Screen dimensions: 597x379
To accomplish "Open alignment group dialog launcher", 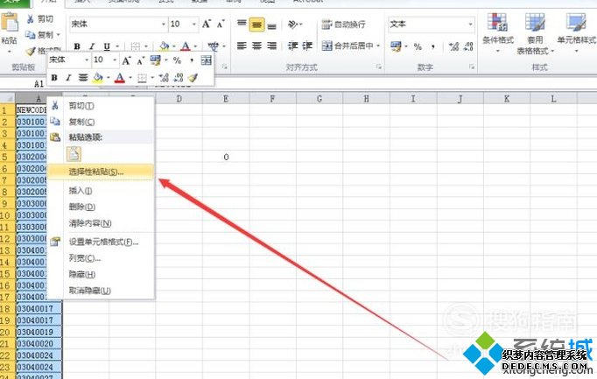I will tap(378, 67).
